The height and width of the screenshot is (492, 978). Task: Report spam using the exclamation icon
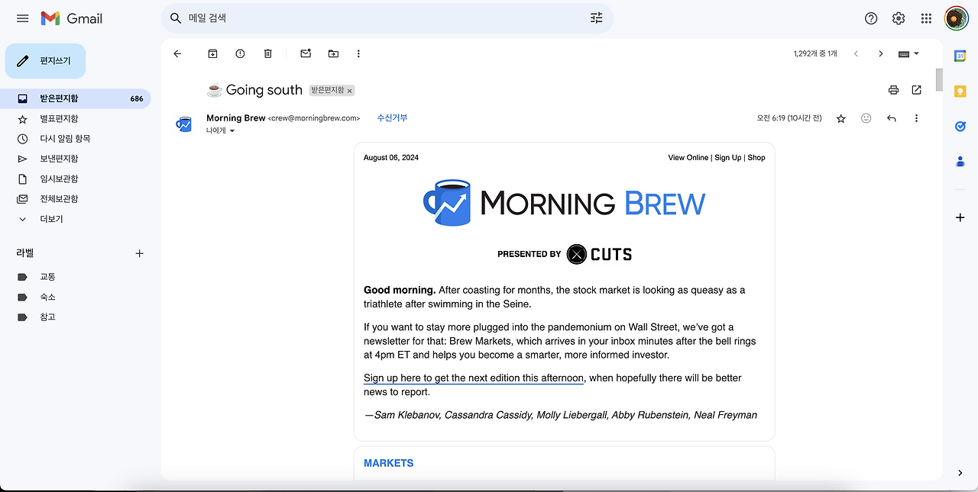(x=240, y=53)
